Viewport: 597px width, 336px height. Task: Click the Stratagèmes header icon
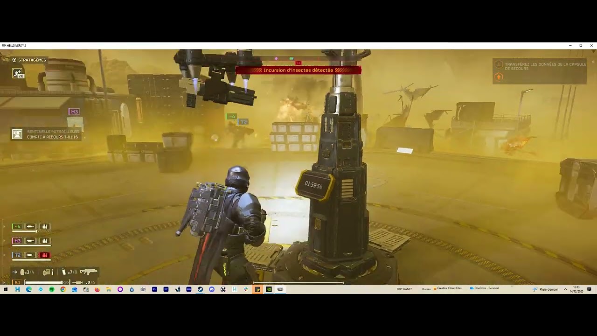pos(14,60)
